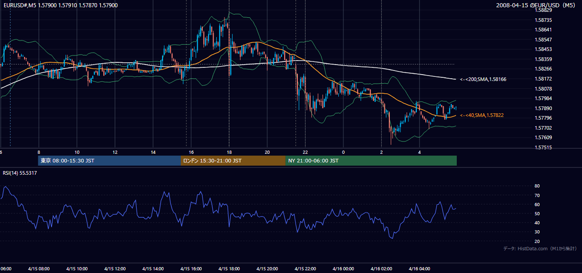
Task: Click price axis label 1.57984
Action: (x=544, y=98)
